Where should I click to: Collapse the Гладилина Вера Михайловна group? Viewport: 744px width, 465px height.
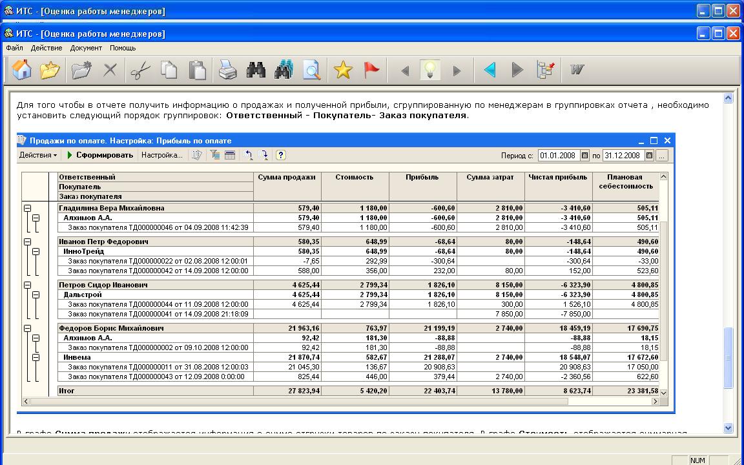point(28,208)
